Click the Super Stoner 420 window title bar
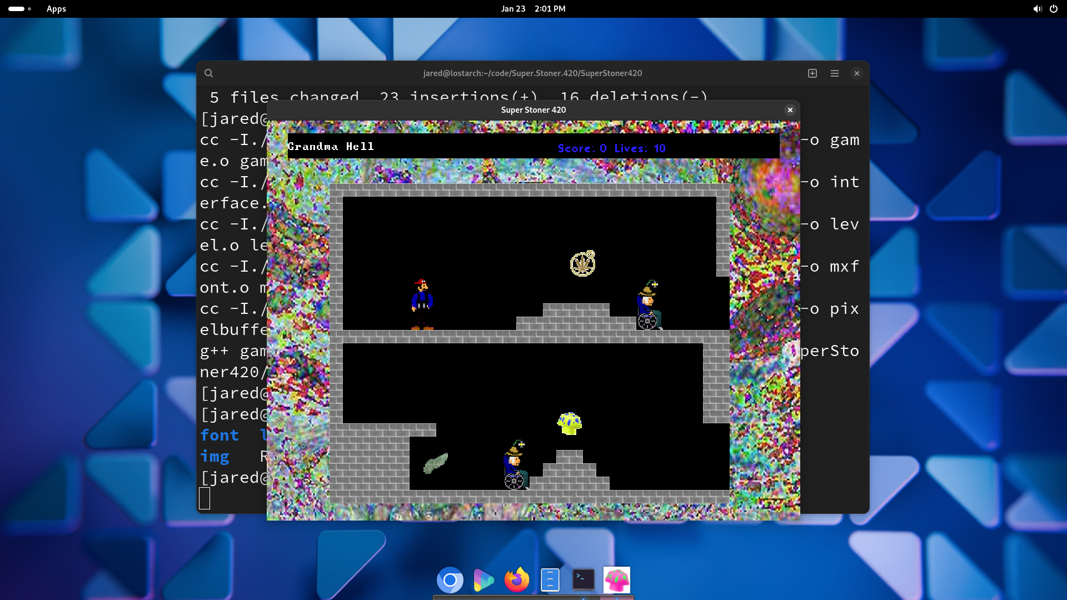Viewport: 1067px width, 600px height. 533,110
